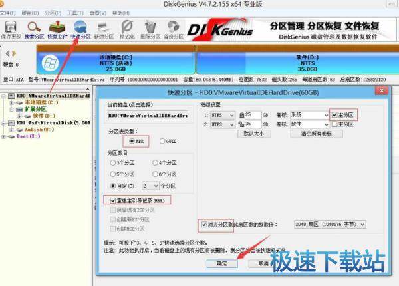Open the View (查看) menu

coord(98,13)
